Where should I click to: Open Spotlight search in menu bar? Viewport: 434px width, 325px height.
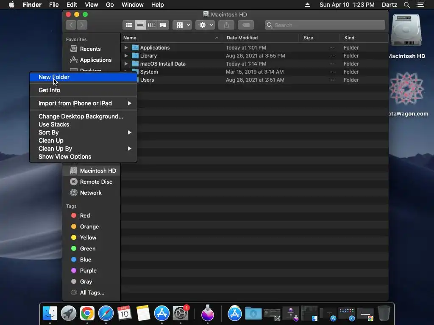[406, 5]
